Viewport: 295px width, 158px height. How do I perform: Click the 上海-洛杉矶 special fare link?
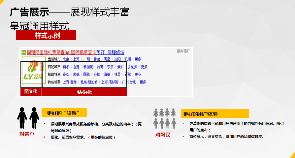point(110,82)
